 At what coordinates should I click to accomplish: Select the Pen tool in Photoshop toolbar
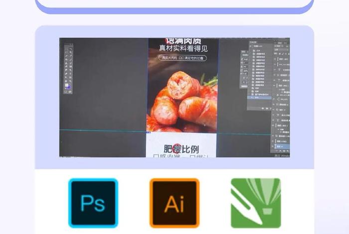point(66,74)
